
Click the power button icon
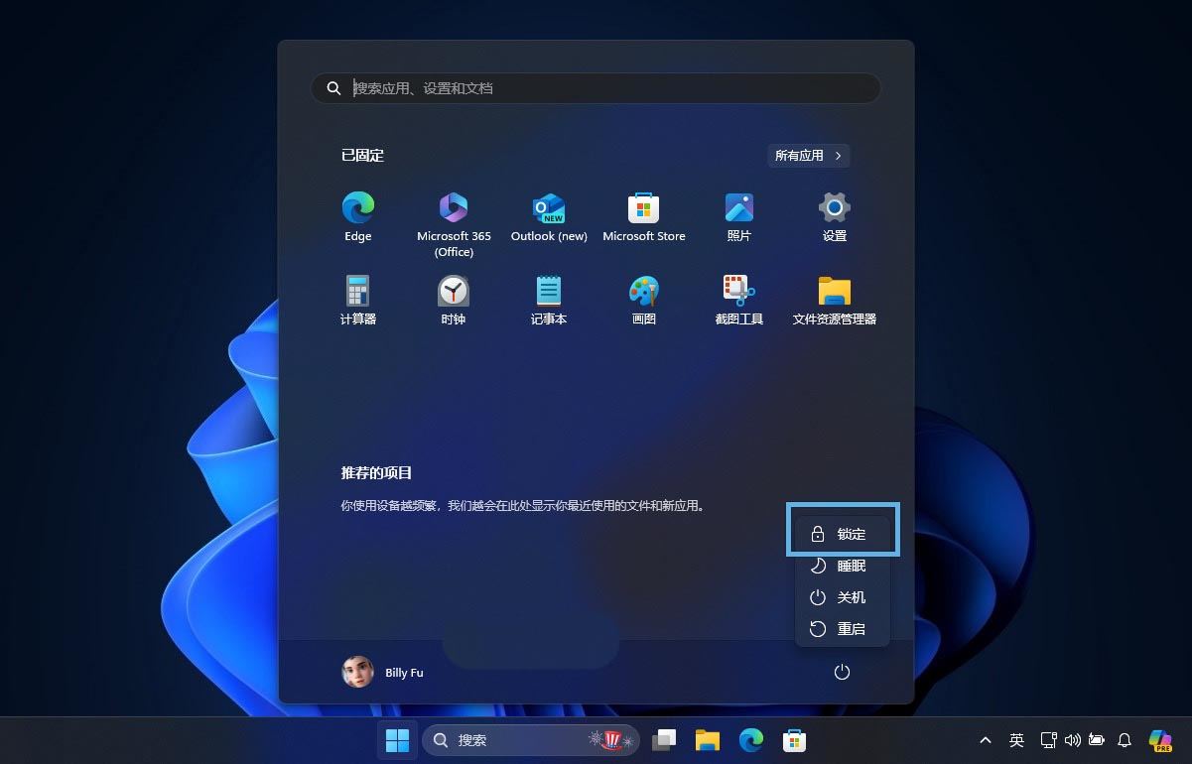[x=842, y=673]
